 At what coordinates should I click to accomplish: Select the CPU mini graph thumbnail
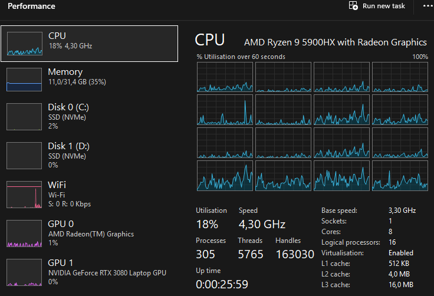pyautogui.click(x=25, y=43)
